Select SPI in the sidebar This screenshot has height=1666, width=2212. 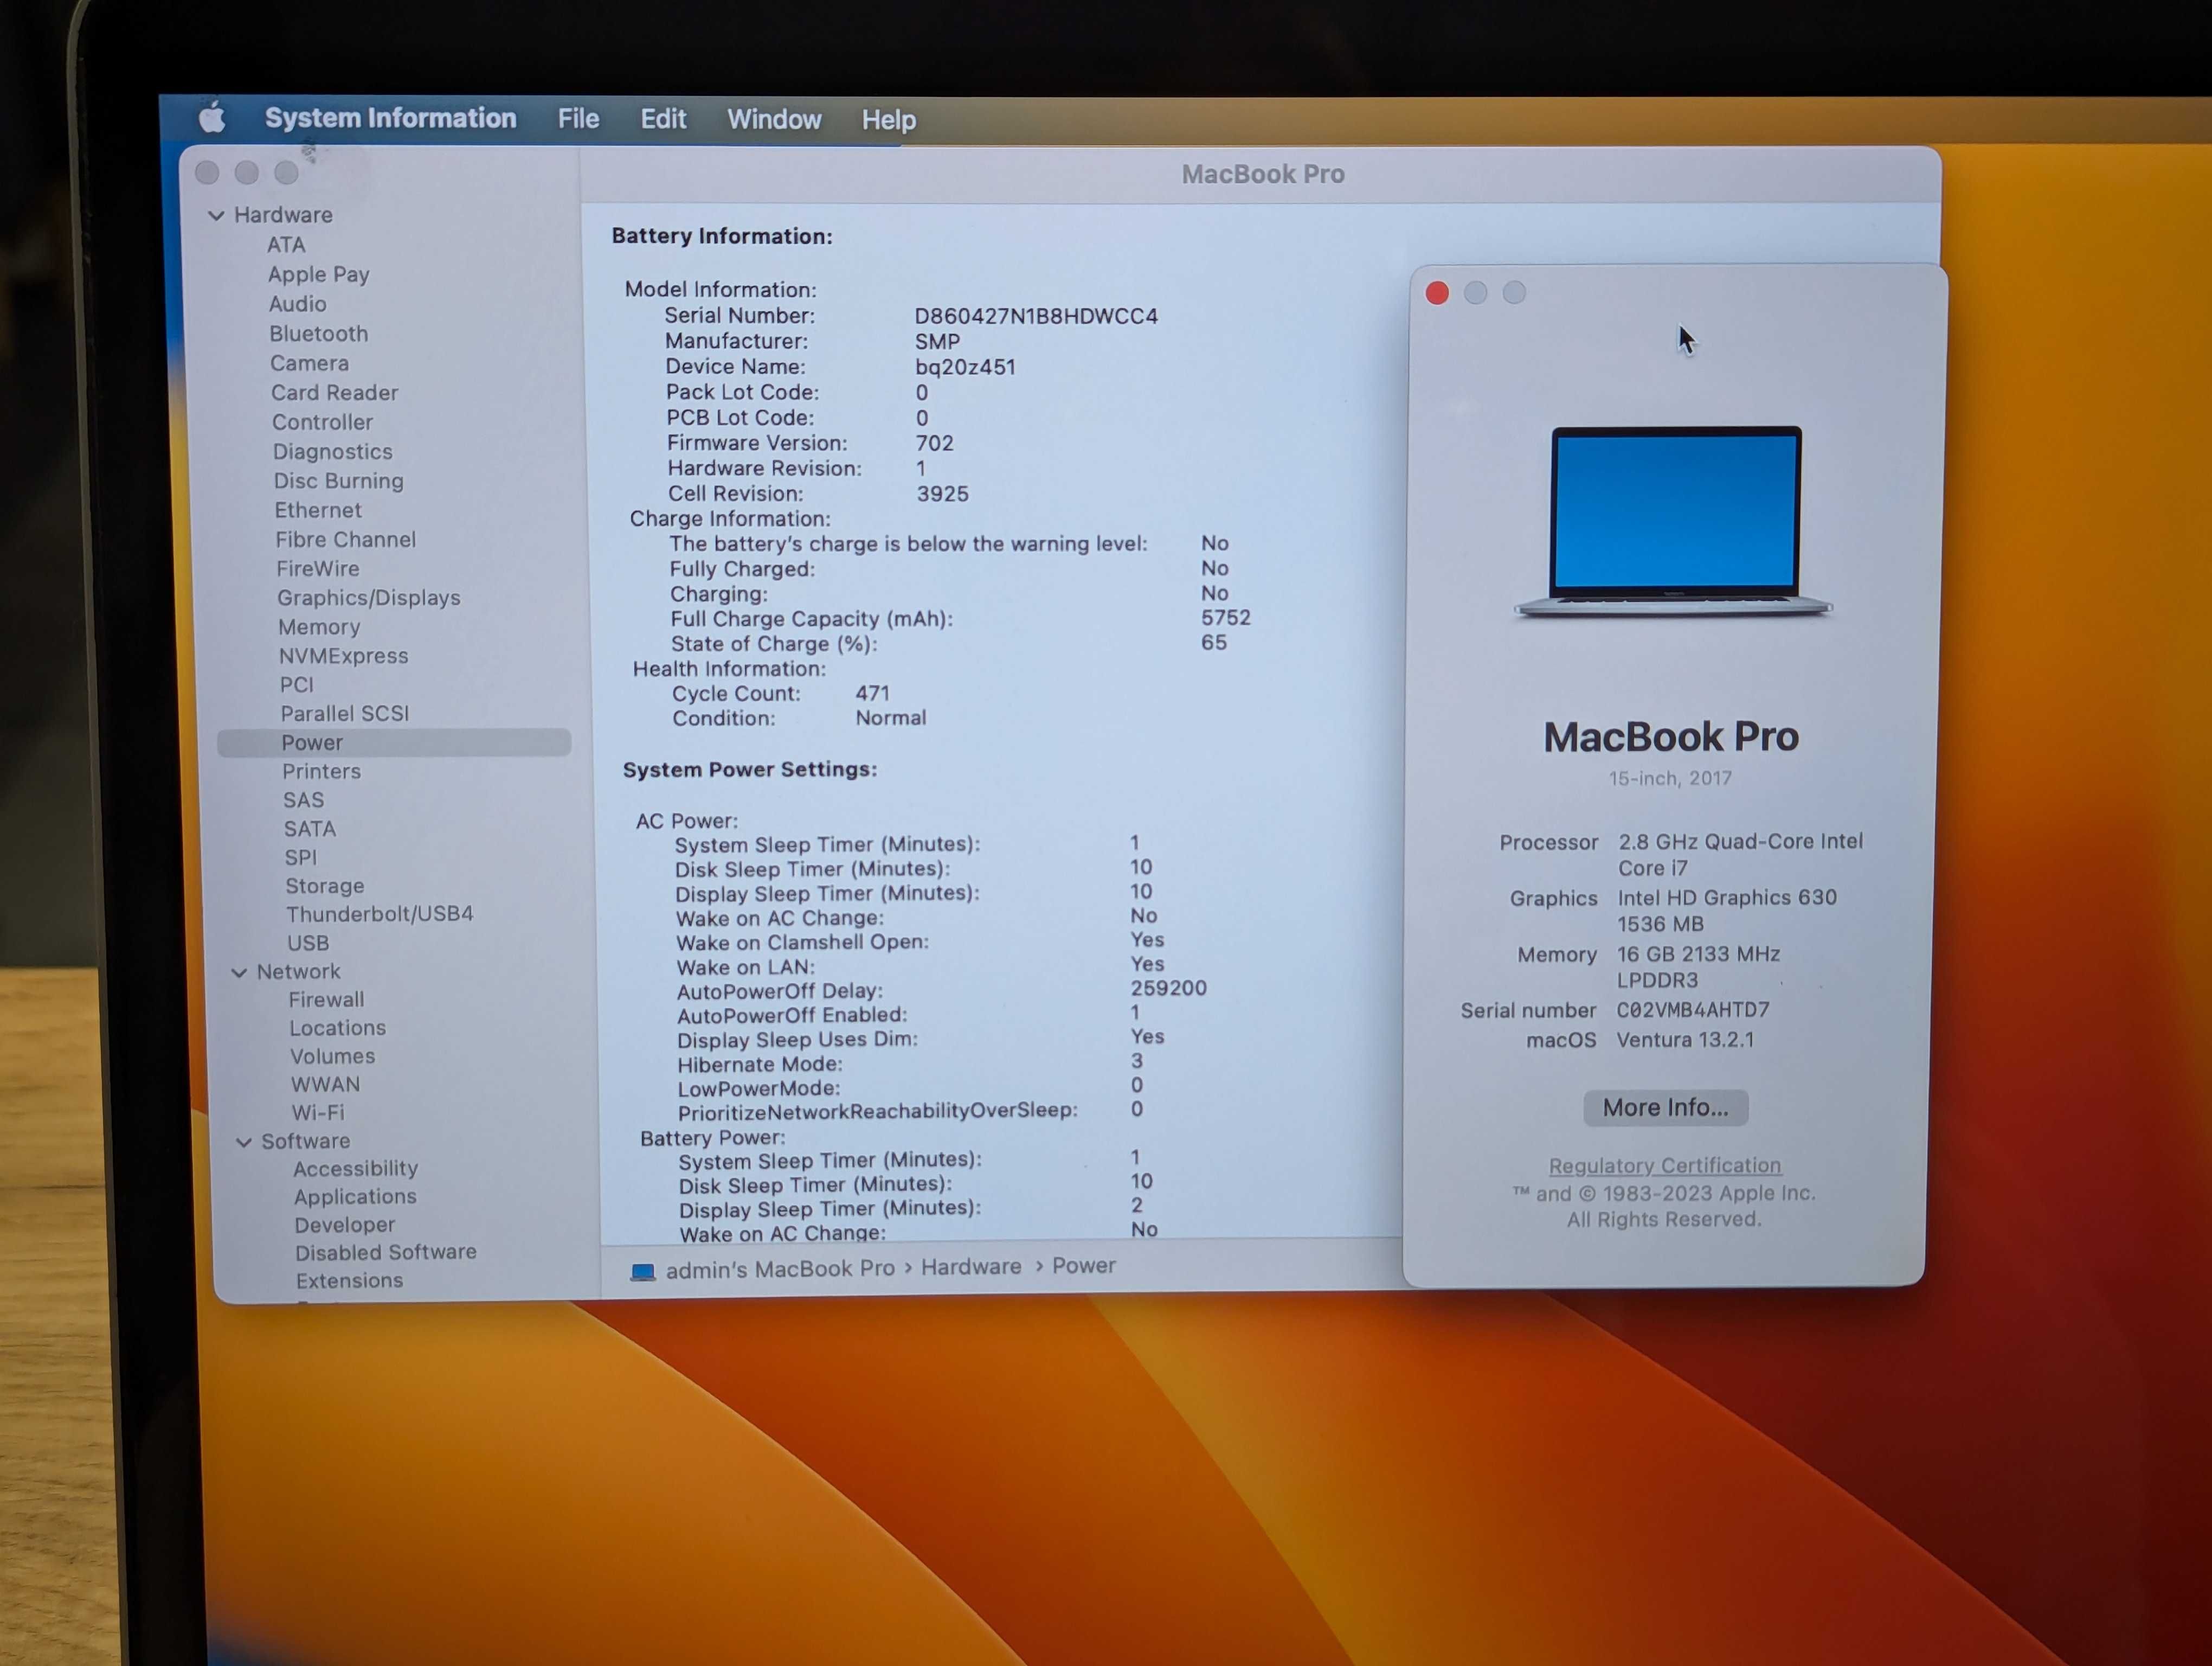[300, 858]
